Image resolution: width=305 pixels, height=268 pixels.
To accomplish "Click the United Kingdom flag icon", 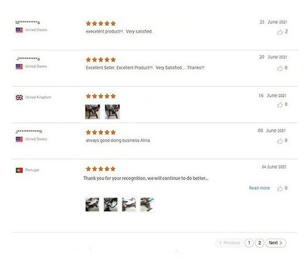I will 19,98.
